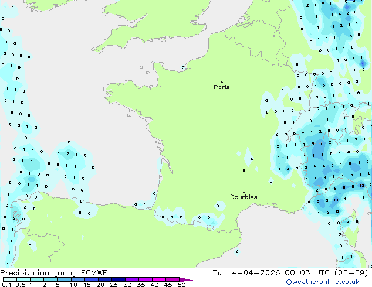Click the '14' precipitation value on the map
This screenshot has width=372, height=287.
pyautogui.click(x=336, y=200)
